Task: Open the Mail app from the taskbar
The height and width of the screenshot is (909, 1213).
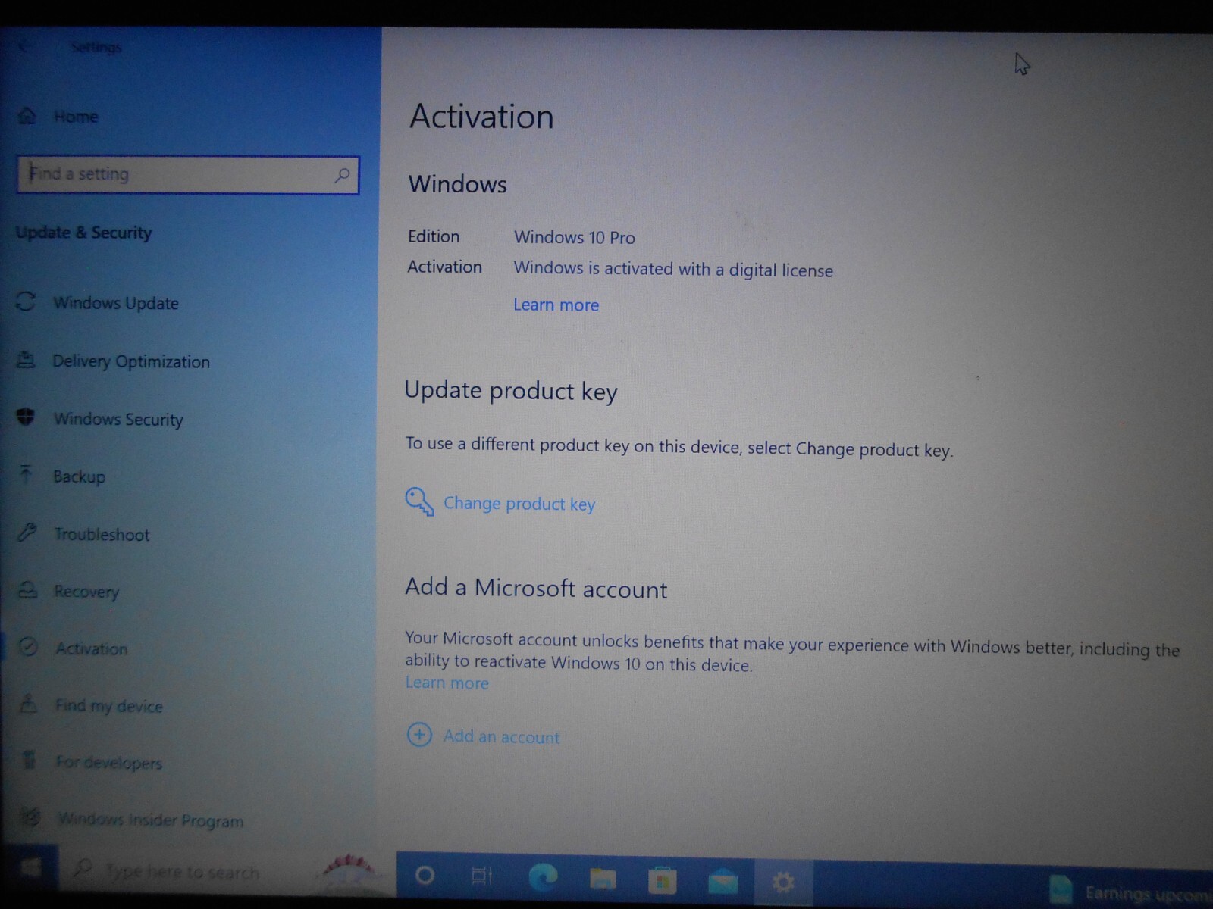Action: 722,881
